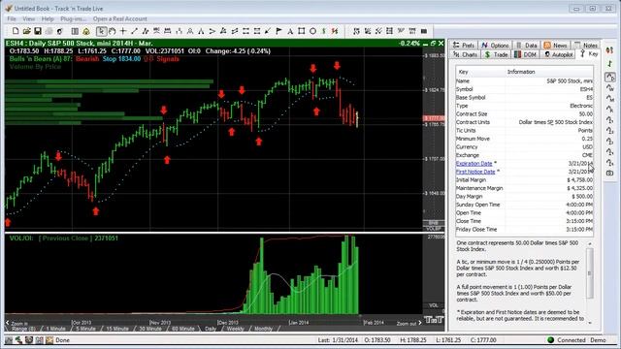Click the camera snapshot icon in right sidebar
Screen dimensions: 621x349
610,173
